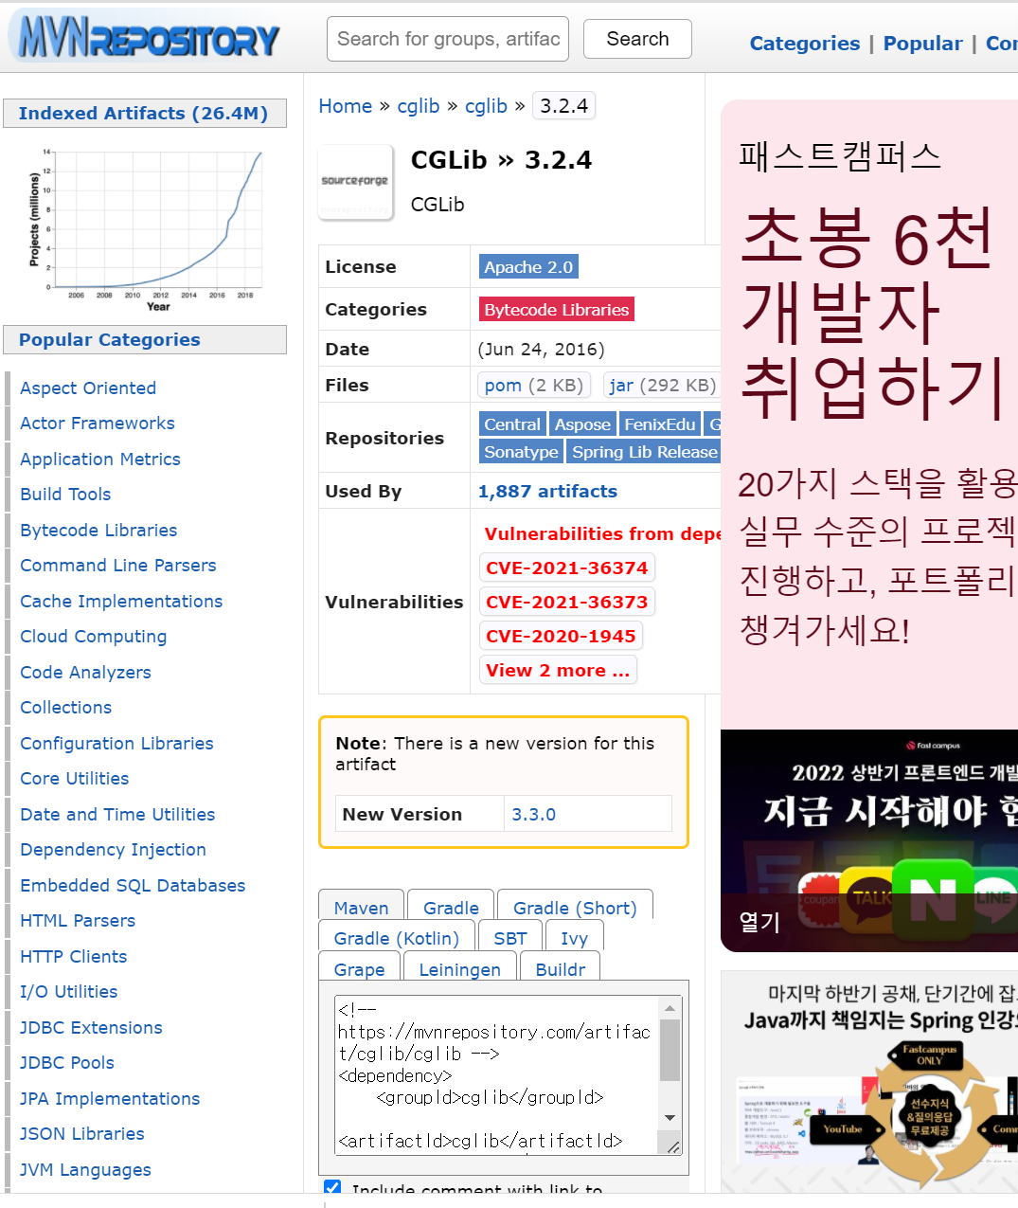This screenshot has height=1208, width=1018.
Task: Select the Ivy tab
Action: coord(574,937)
